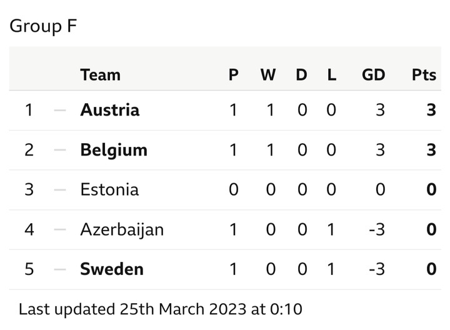Screen dimensions: 450x330
Task: Click the Pts column header
Action: (x=424, y=75)
